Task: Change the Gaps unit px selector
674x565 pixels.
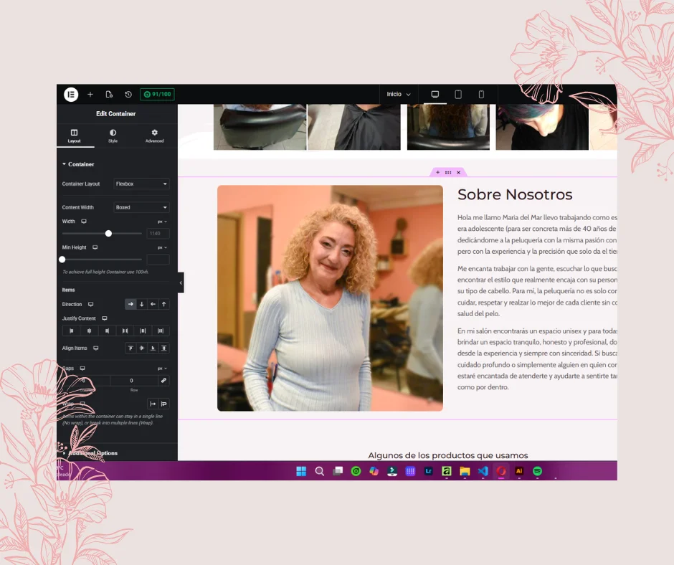Action: [x=162, y=369]
